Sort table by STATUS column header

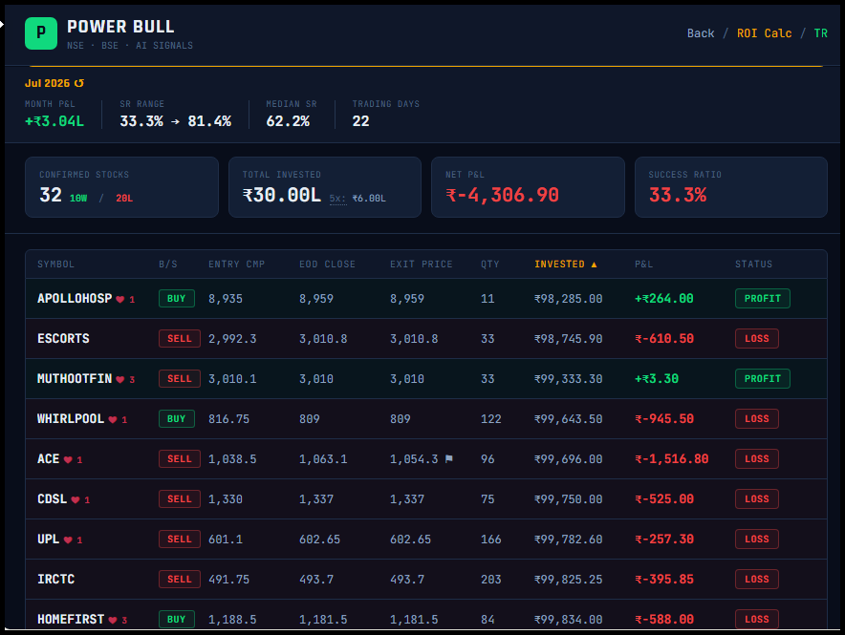tap(753, 265)
